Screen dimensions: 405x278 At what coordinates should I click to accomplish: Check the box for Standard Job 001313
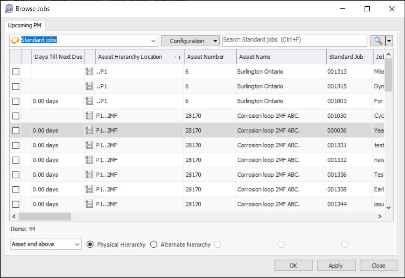point(16,72)
